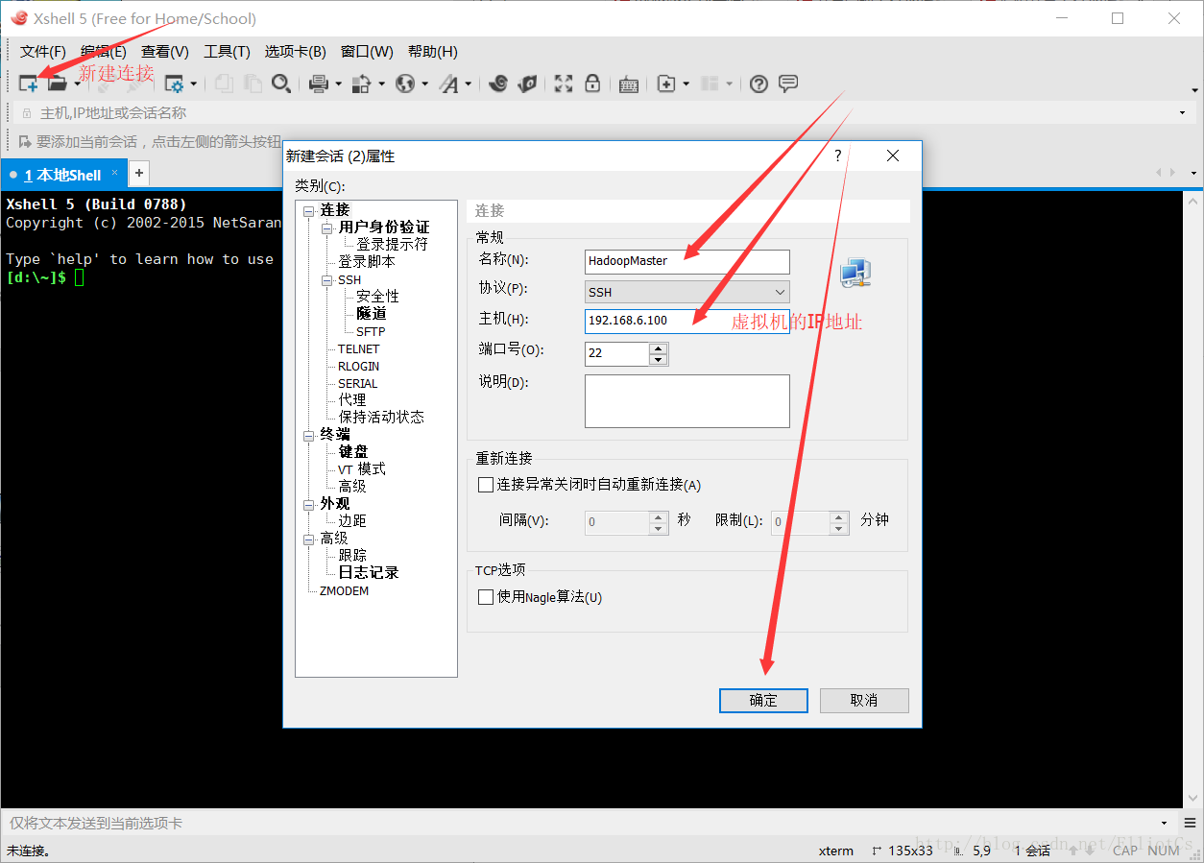Select TELNET in the category tree
The image size is (1204, 863).
359,348
